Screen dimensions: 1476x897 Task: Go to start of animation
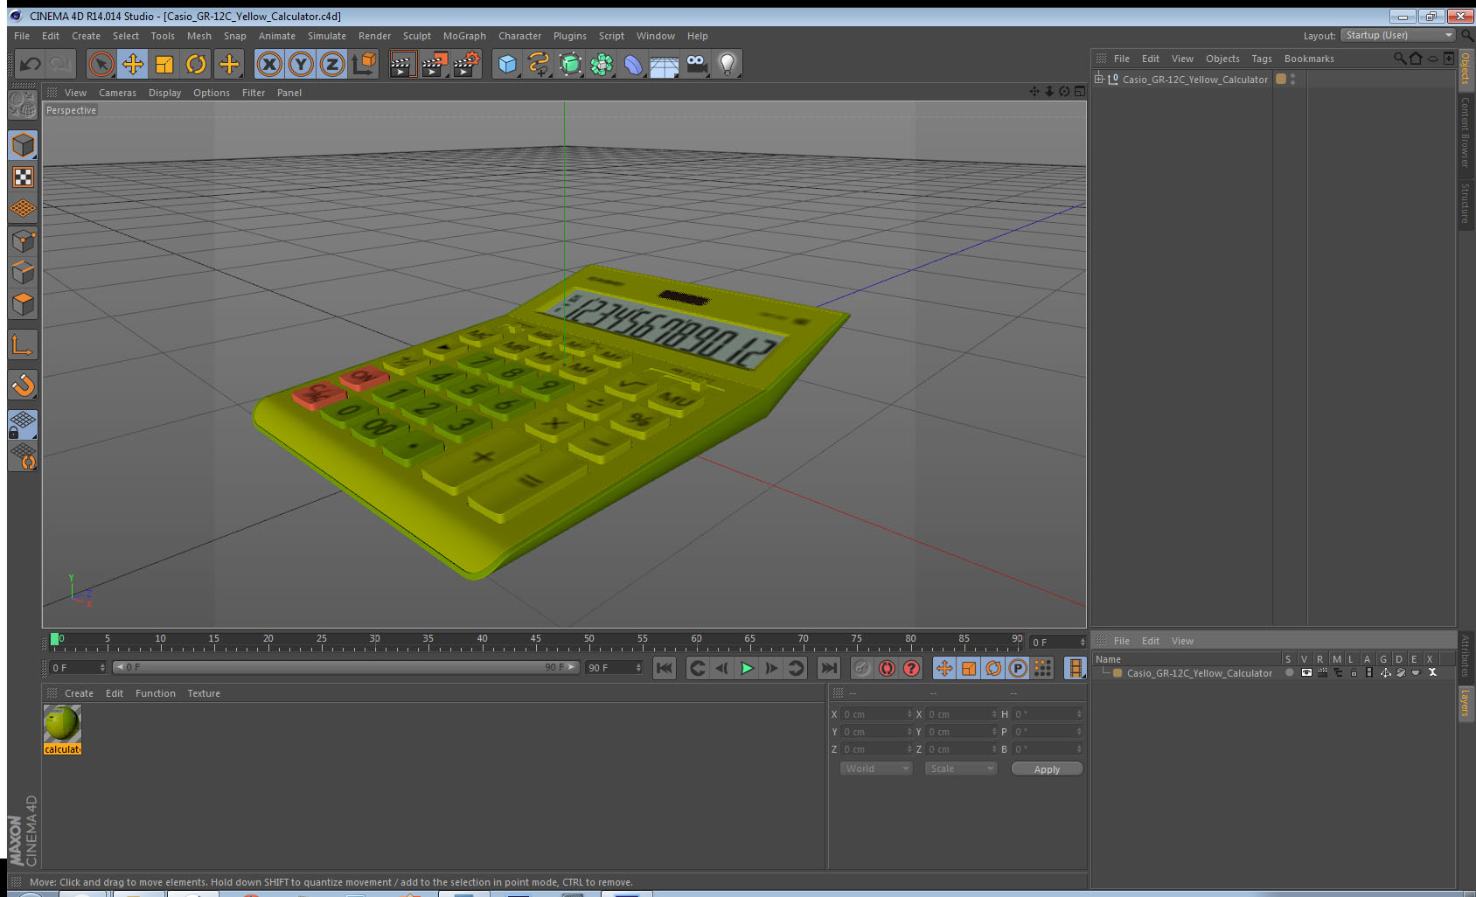click(x=665, y=668)
